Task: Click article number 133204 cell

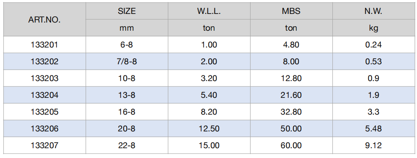Action: tap(44, 95)
